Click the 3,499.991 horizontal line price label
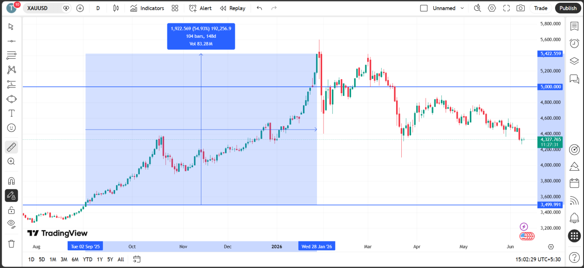 [550, 205]
